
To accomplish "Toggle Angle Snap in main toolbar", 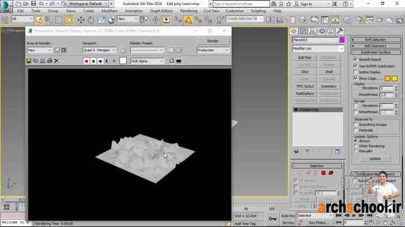I will [188, 20].
